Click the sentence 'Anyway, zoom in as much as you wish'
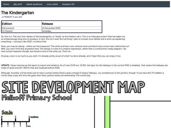This screenshot has height=128, width=171. tap(61, 56)
